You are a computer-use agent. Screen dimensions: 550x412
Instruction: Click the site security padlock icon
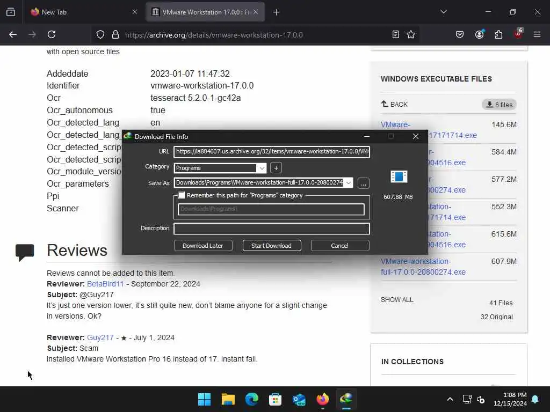[115, 35]
